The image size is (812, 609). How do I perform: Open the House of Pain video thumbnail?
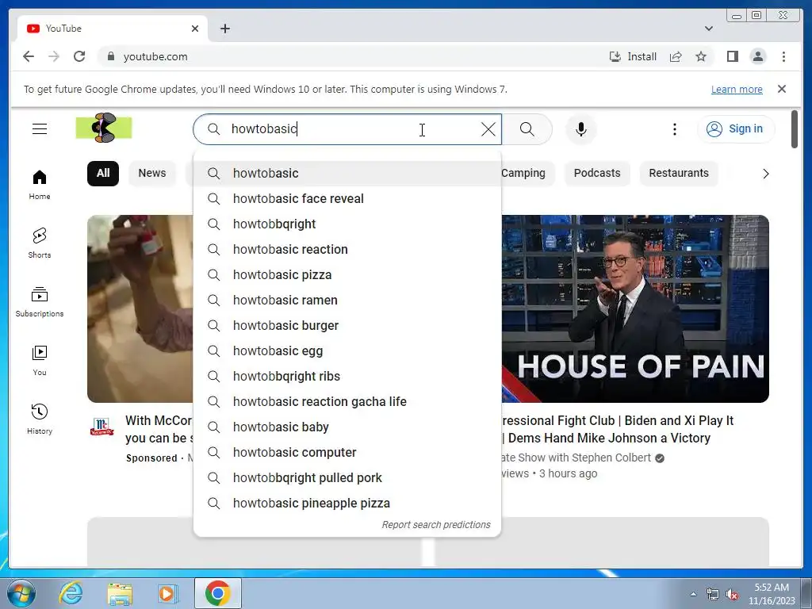635,308
